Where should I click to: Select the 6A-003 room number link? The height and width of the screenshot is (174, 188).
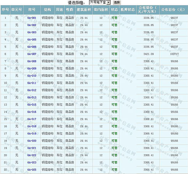[x=32, y=32]
